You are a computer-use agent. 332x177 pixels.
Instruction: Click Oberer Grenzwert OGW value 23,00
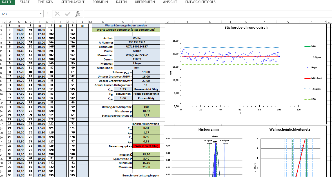coord(146,81)
